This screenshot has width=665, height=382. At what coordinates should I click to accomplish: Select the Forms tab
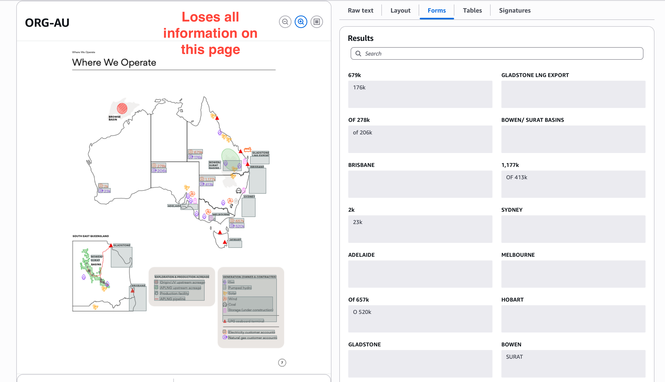[437, 10]
